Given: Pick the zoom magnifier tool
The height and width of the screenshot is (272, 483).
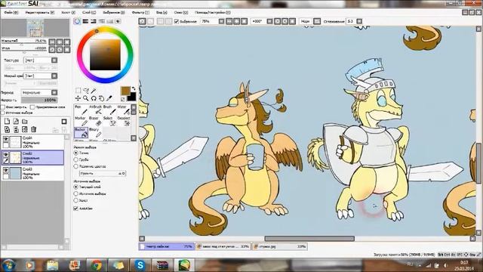Looking at the screenshot, I should 86,98.
